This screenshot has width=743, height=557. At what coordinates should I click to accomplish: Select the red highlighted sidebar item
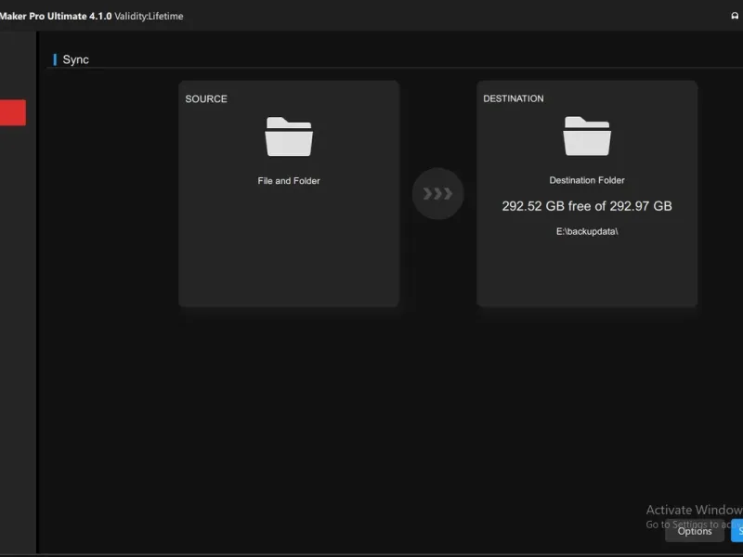13,112
